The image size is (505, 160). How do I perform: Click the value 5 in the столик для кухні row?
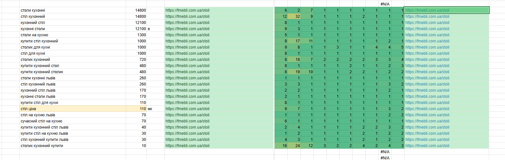(398, 47)
